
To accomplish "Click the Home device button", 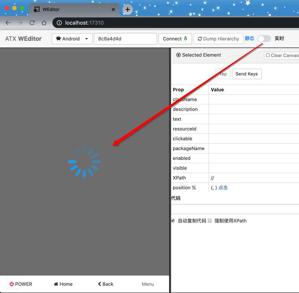I will pyautogui.click(x=63, y=284).
